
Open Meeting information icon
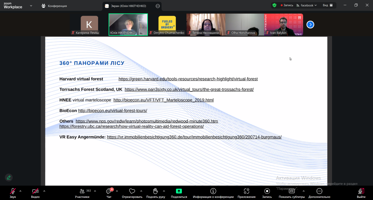(213, 191)
